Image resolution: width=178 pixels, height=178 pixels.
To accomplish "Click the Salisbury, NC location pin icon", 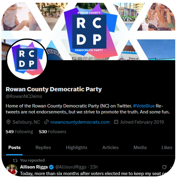I will pyautogui.click(x=8, y=122).
